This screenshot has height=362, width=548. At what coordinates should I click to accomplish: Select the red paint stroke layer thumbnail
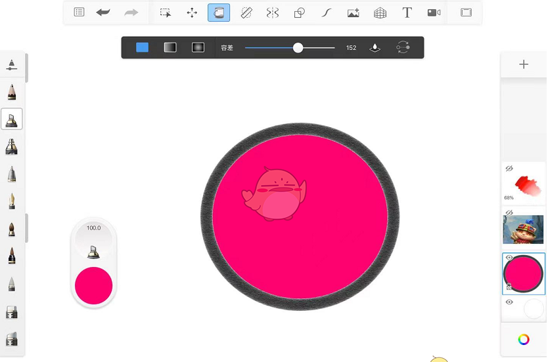(x=528, y=186)
